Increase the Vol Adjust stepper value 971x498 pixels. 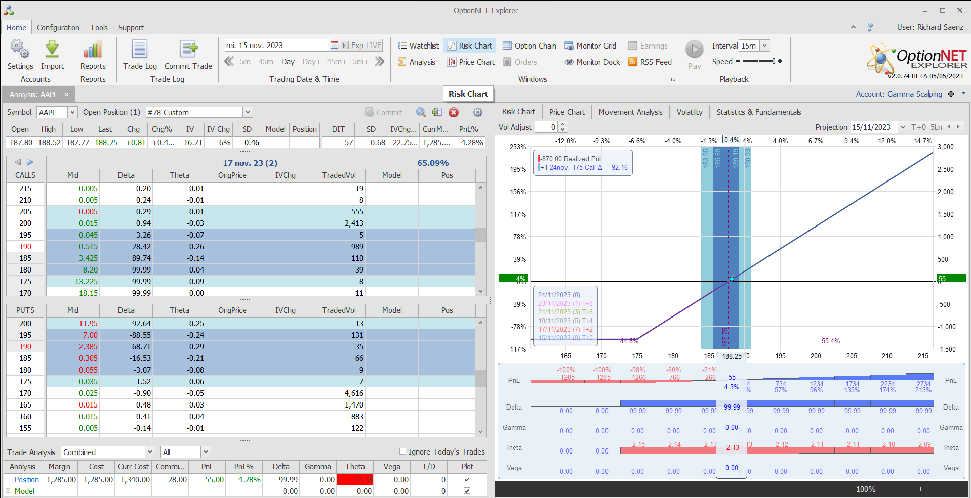[x=563, y=124]
